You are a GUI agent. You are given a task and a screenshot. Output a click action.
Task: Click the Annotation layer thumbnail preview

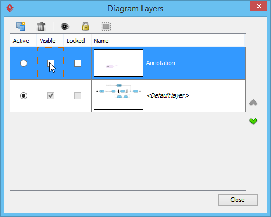(x=118, y=63)
